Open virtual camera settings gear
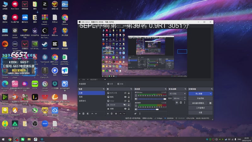This screenshot has height=142, width=252. pos(210,103)
